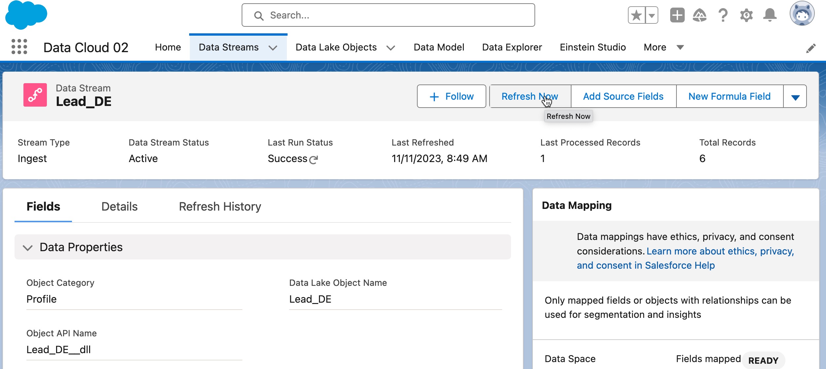
Task: Open the App Launcher grid icon
Action: tap(19, 47)
